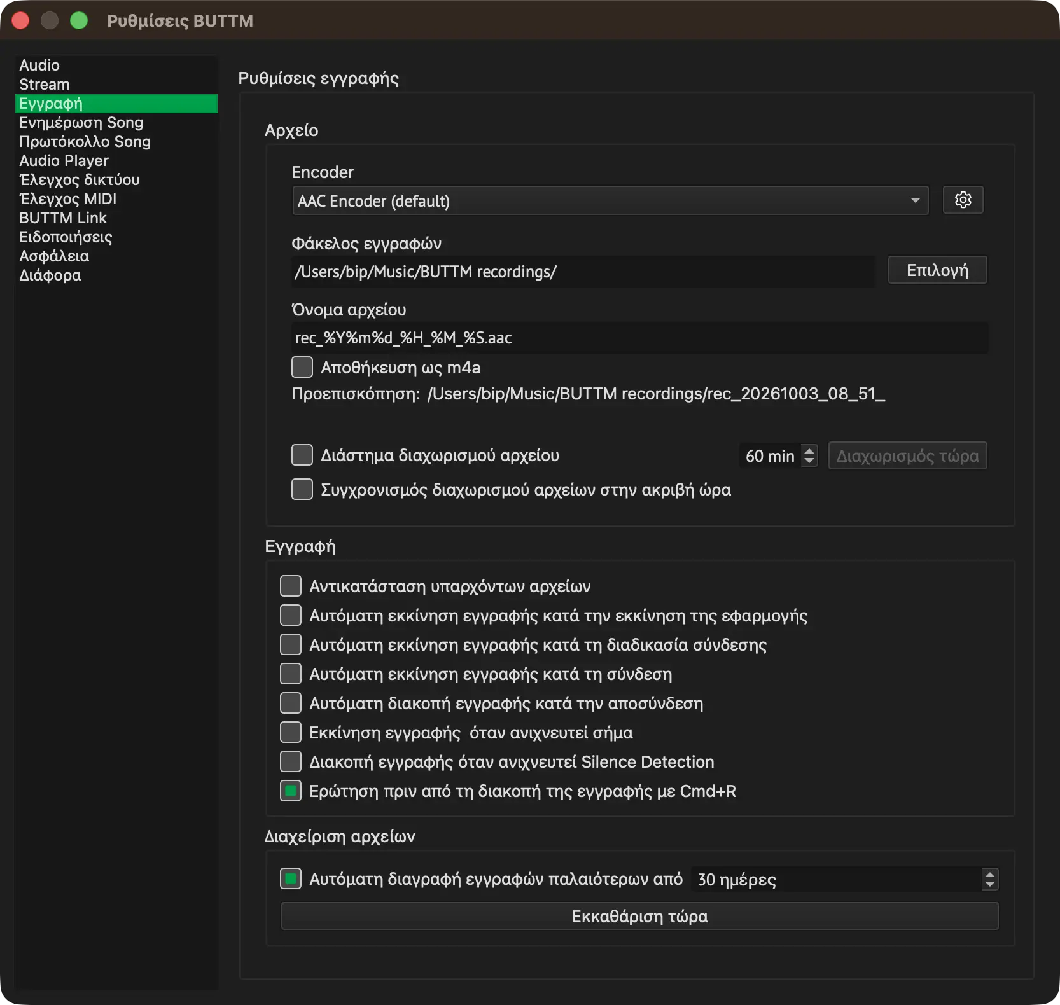Click the Φάκελος εγγραφών path field
This screenshot has height=1005, width=1060.
[x=583, y=272]
